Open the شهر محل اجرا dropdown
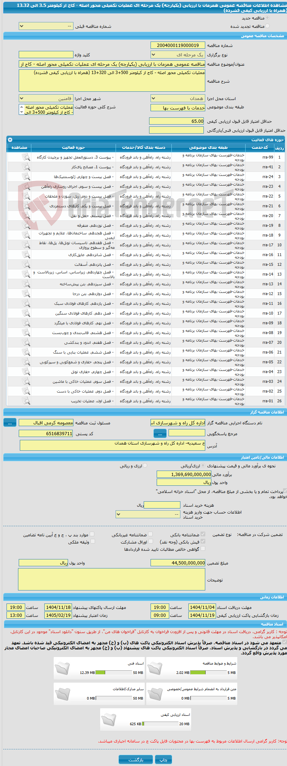The width and height of the screenshot is (287, 766). point(46,99)
